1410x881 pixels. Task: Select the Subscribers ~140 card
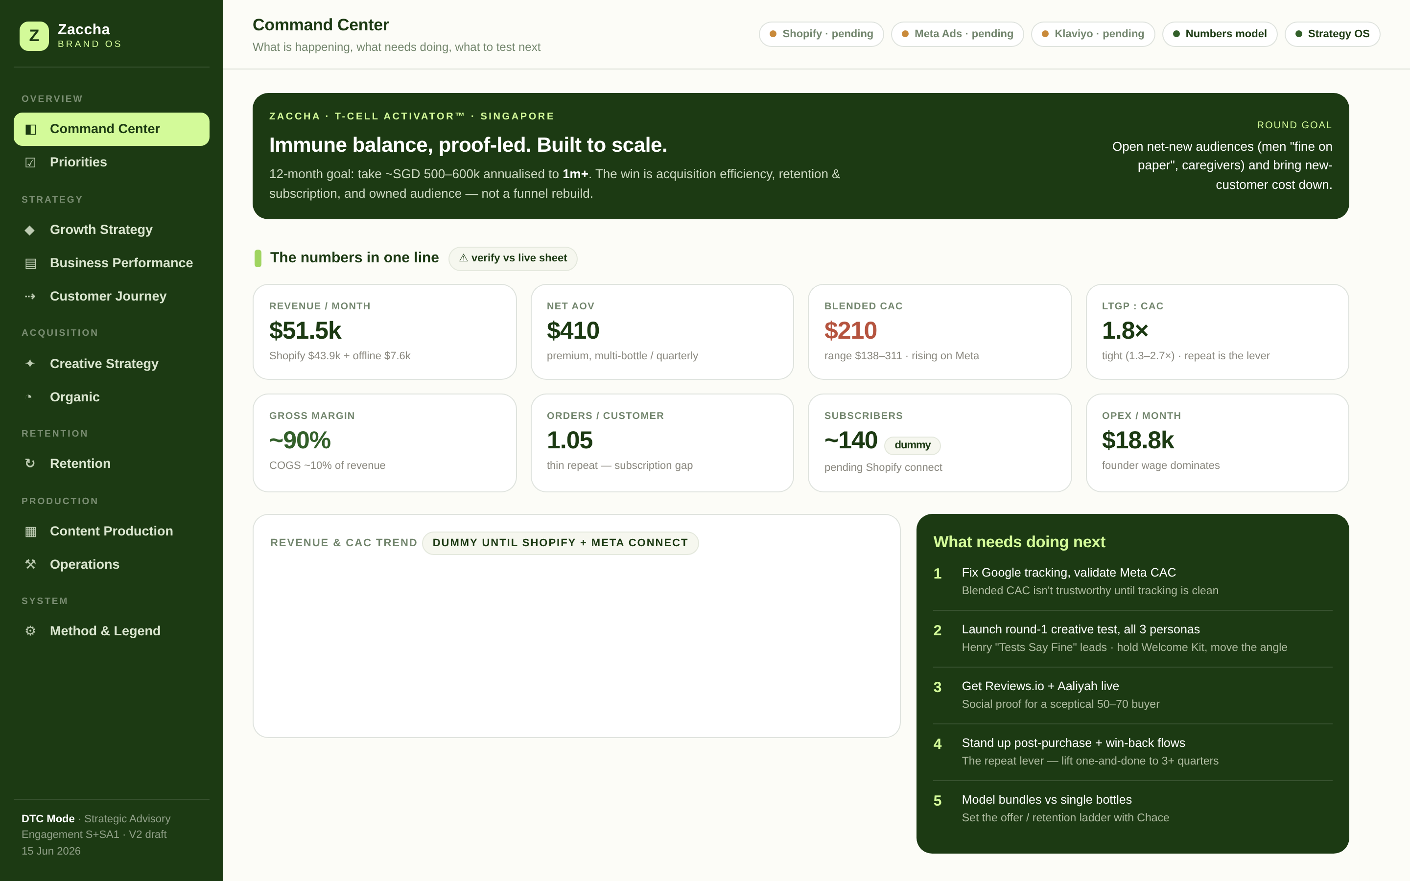tap(939, 443)
